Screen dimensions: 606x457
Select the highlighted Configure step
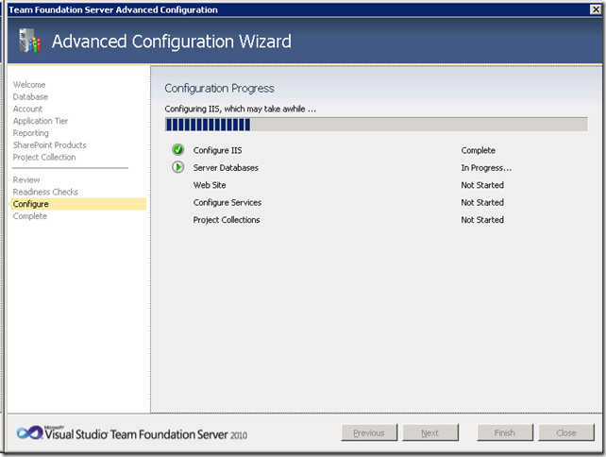pyautogui.click(x=30, y=204)
